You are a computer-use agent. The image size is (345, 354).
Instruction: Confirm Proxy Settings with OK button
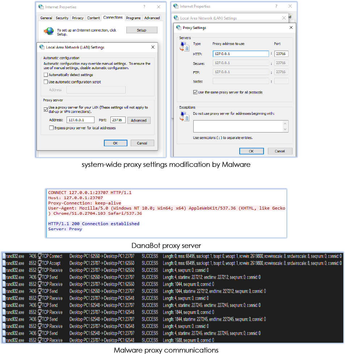[251, 151]
